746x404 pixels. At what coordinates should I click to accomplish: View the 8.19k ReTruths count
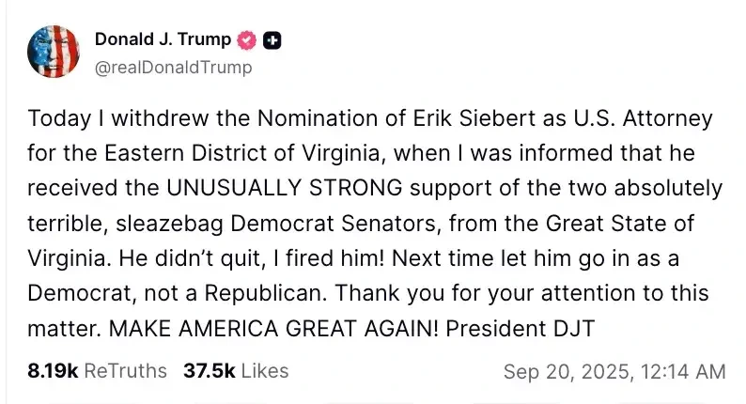point(53,370)
